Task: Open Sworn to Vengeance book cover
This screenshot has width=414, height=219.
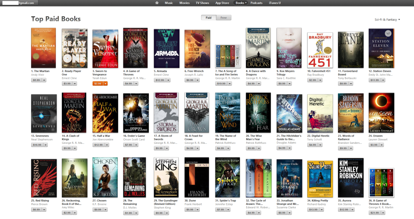Action: click(x=105, y=49)
